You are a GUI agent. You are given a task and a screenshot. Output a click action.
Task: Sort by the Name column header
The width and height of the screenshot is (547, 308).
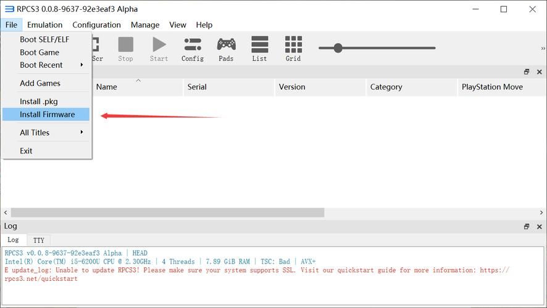point(138,87)
